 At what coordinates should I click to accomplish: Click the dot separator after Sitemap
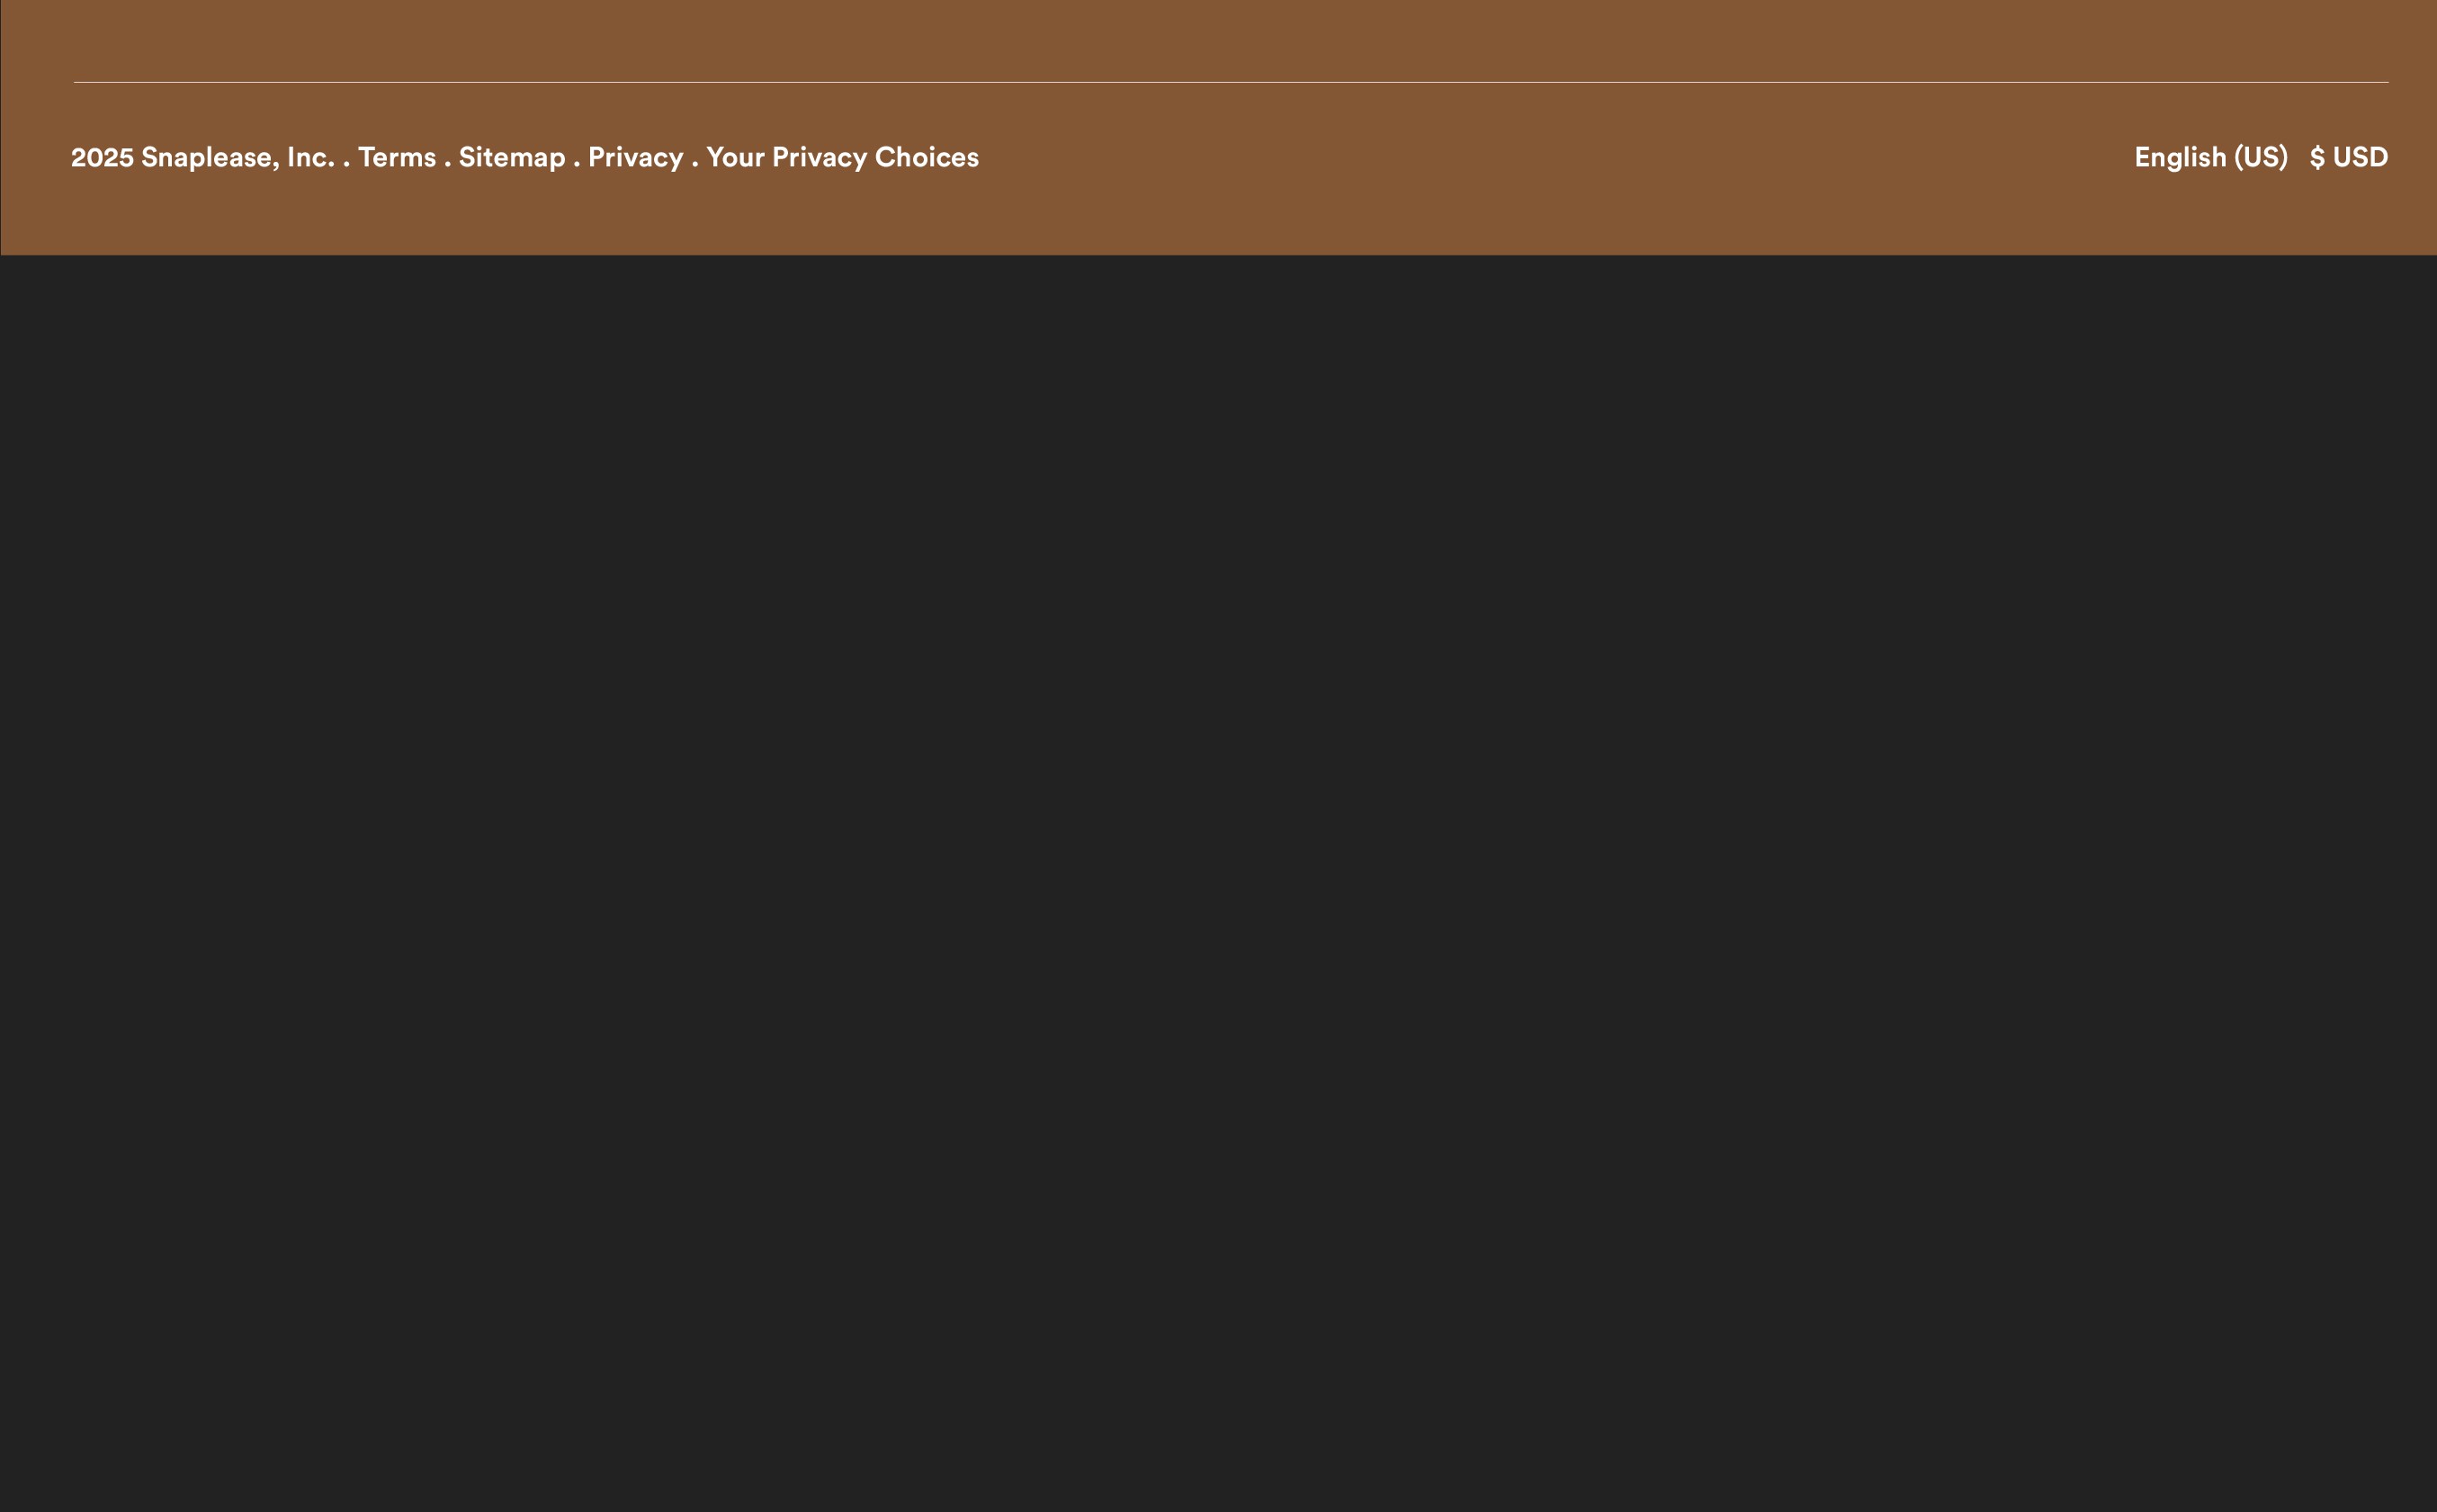click(x=576, y=163)
